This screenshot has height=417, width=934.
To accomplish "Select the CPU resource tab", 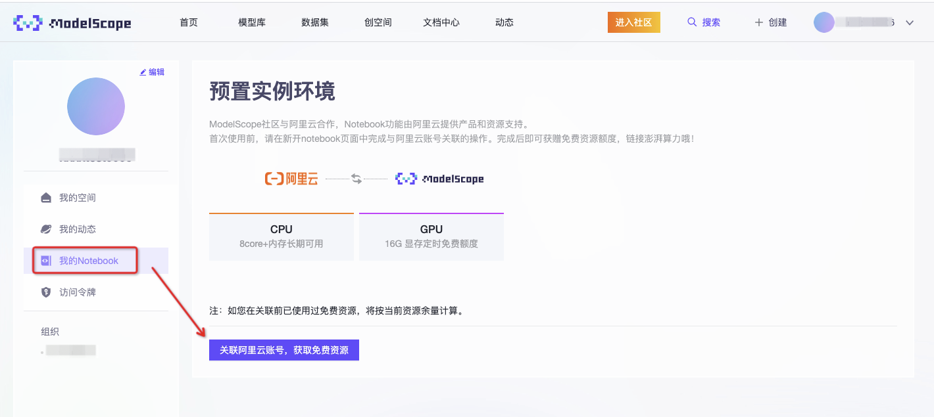I will tap(281, 235).
